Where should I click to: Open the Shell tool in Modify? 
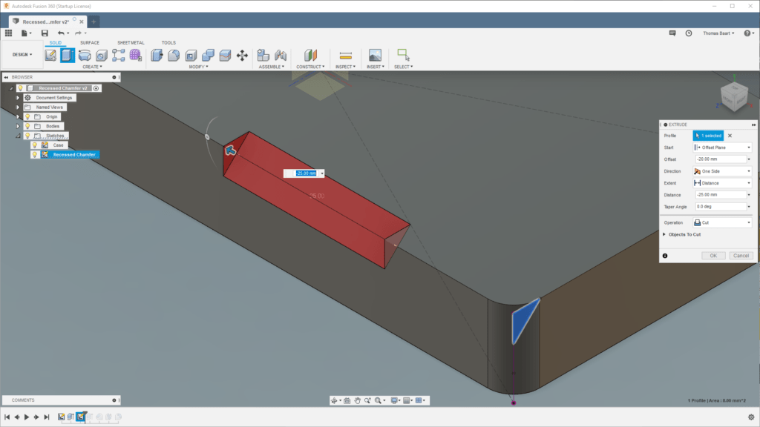pyautogui.click(x=189, y=56)
